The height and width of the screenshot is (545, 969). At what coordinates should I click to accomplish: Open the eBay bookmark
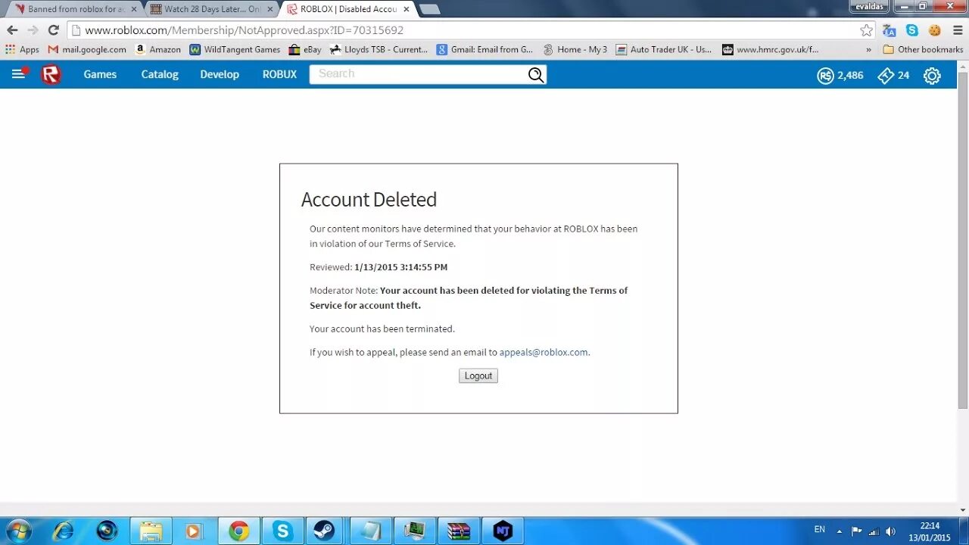pos(305,49)
